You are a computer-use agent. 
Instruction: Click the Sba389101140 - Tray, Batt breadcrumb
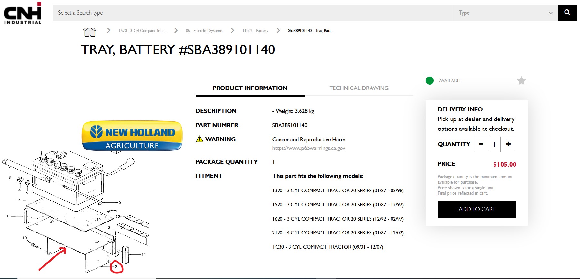coord(310,31)
